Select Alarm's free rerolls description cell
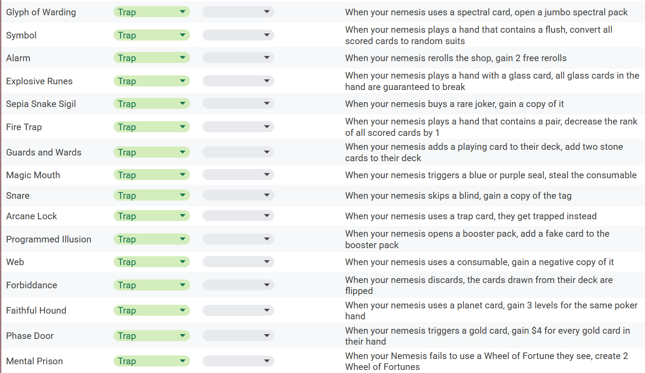Image resolution: width=645 pixels, height=373 pixels. [x=492, y=58]
